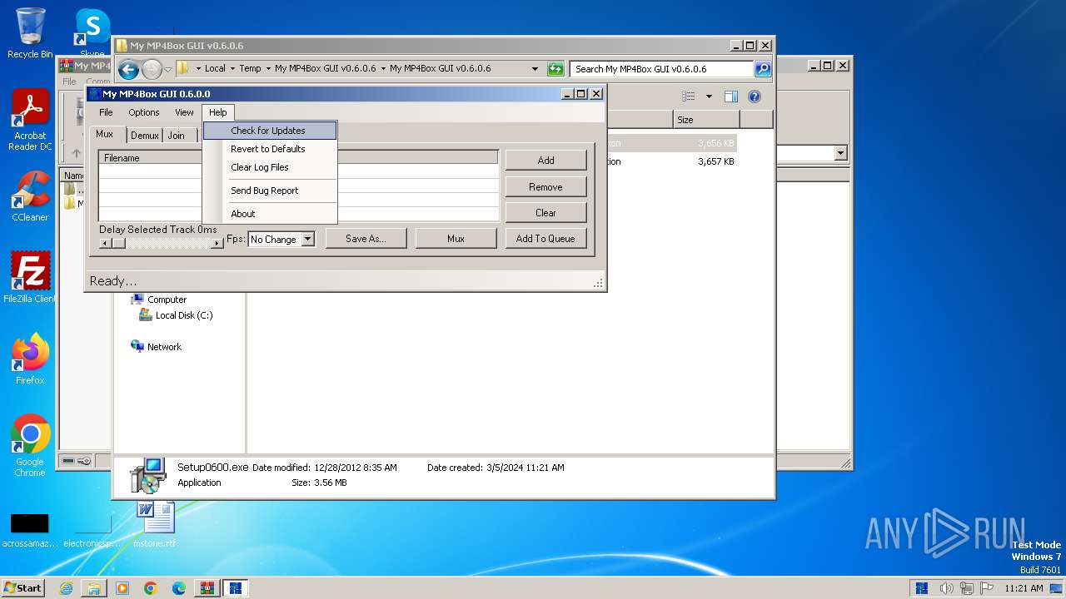Go forward in Explorer window
The image size is (1066, 599).
pyautogui.click(x=152, y=69)
